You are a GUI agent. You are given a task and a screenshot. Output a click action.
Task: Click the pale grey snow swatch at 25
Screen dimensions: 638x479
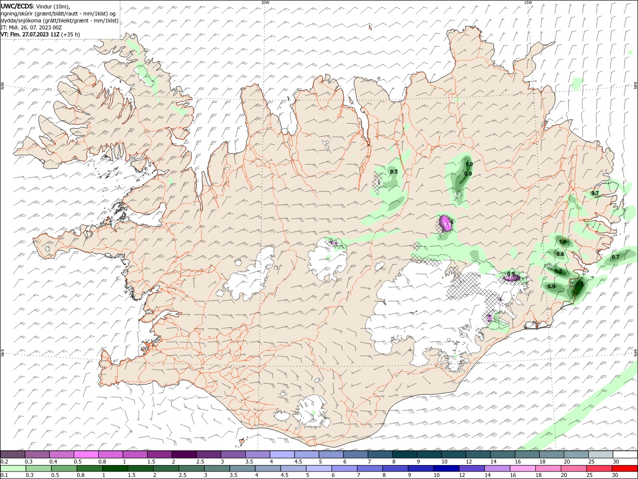coord(600,455)
